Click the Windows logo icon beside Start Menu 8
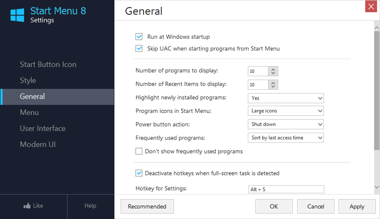The image size is (380, 219). coord(17,15)
